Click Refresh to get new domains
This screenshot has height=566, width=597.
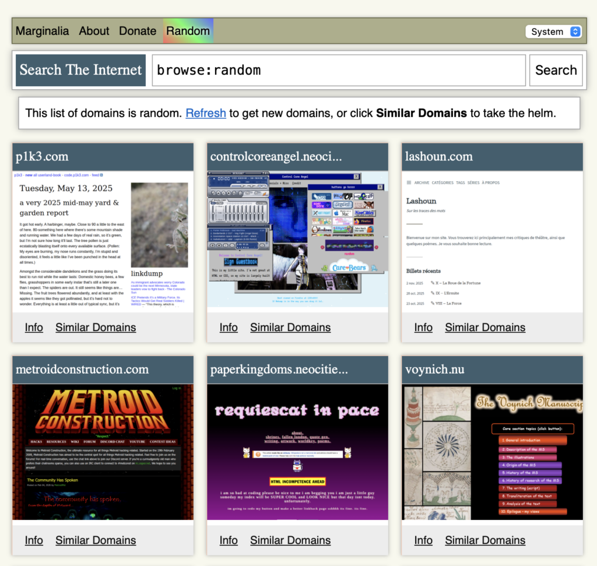click(x=205, y=113)
